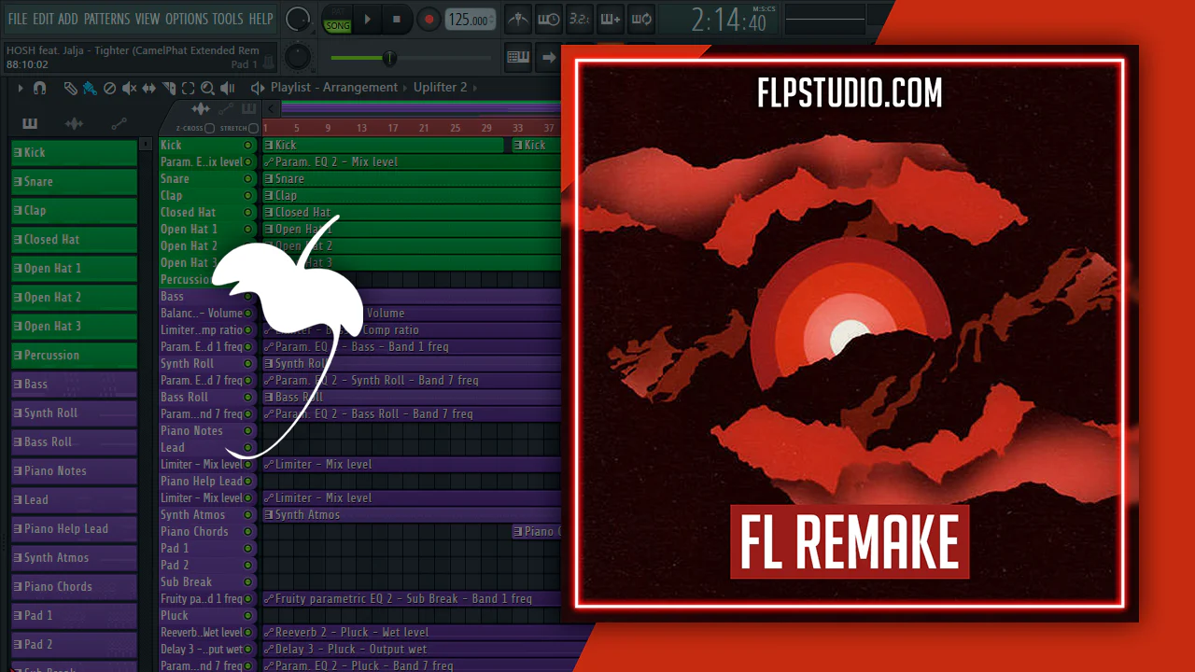Click the audio waveform icon above the track headers

click(201, 109)
